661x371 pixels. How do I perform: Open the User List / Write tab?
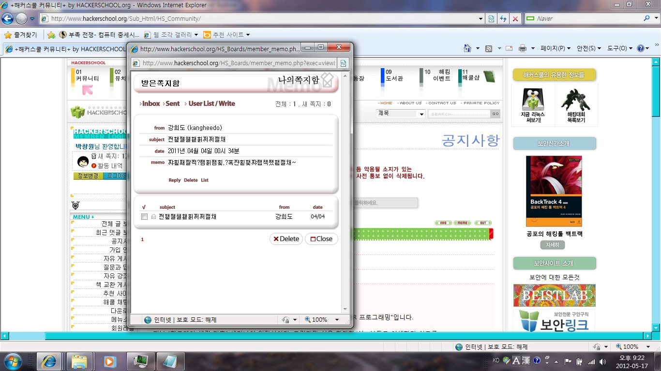pos(211,103)
